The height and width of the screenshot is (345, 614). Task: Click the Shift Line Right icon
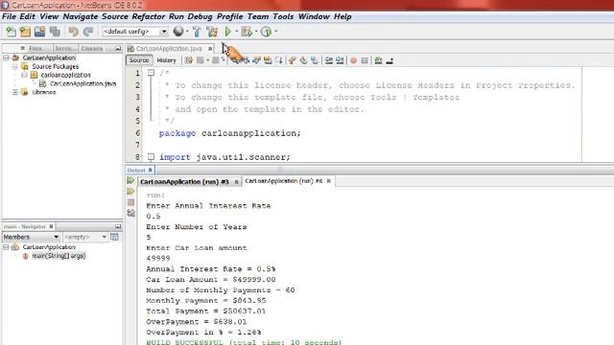340,60
